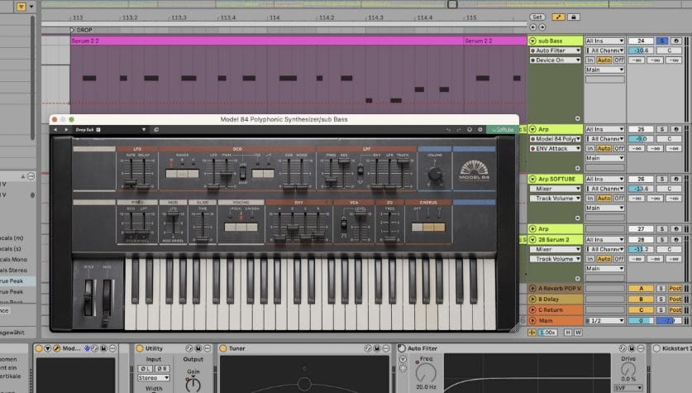This screenshot has width=692, height=393.
Task: Select the first Serum 2 2 clip header
Action: click(x=267, y=41)
